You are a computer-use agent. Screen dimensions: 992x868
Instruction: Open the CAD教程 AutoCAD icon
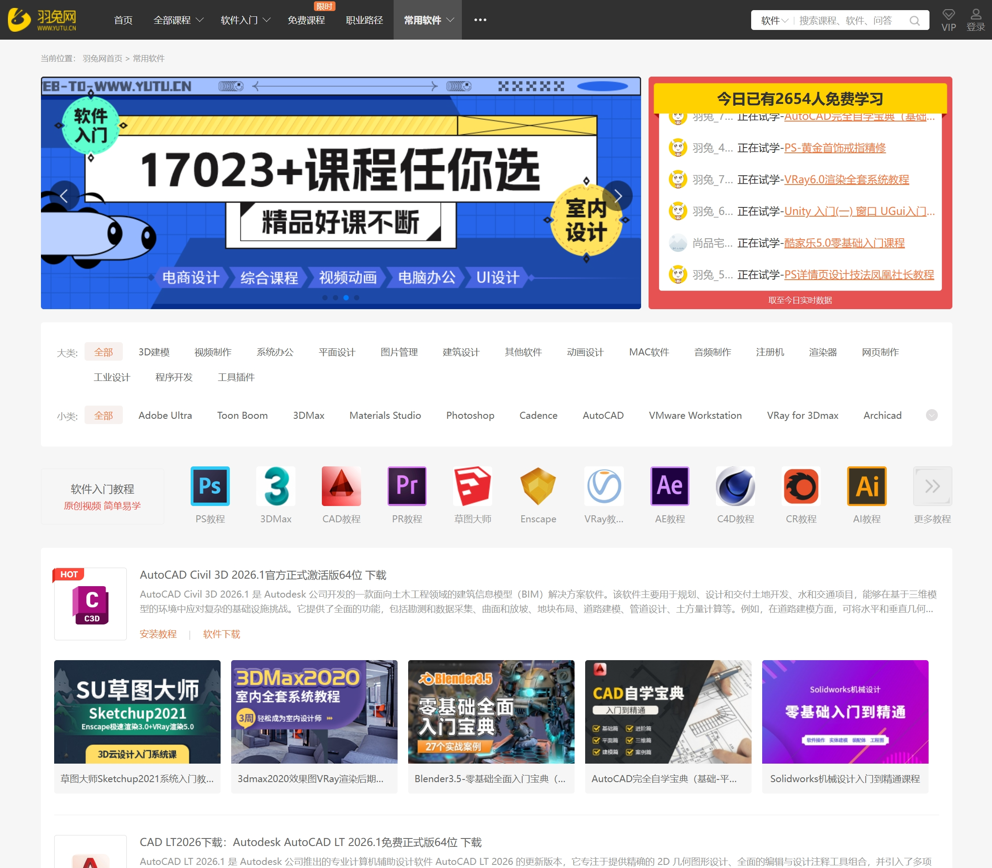pyautogui.click(x=341, y=486)
